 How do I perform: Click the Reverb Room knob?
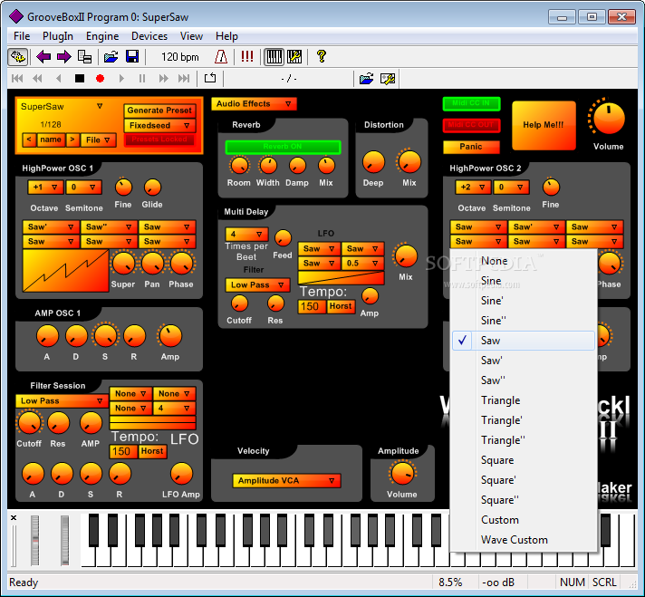[239, 166]
